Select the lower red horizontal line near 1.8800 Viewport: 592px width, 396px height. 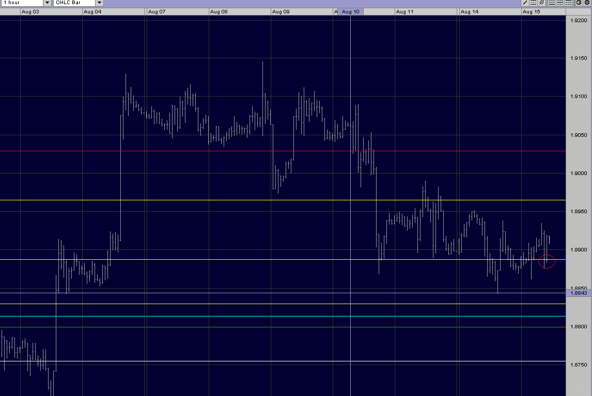pyautogui.click(x=283, y=327)
